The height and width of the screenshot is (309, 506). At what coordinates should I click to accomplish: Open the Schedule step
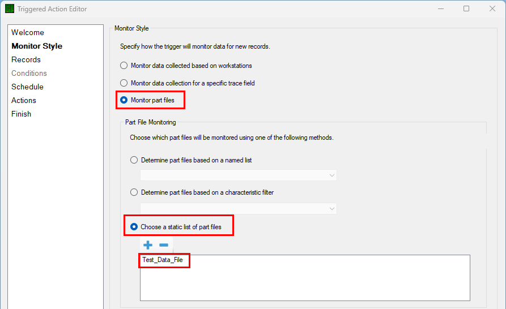point(27,87)
